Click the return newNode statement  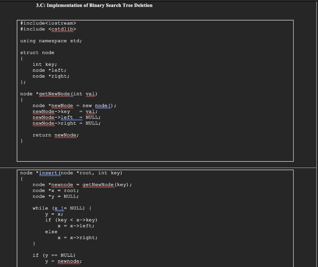56,135
